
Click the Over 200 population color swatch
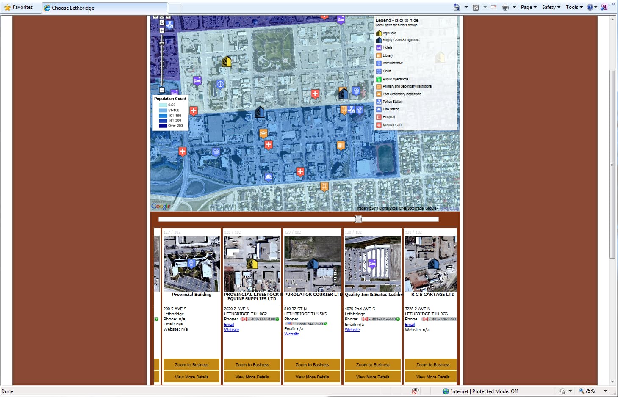pyautogui.click(x=163, y=126)
